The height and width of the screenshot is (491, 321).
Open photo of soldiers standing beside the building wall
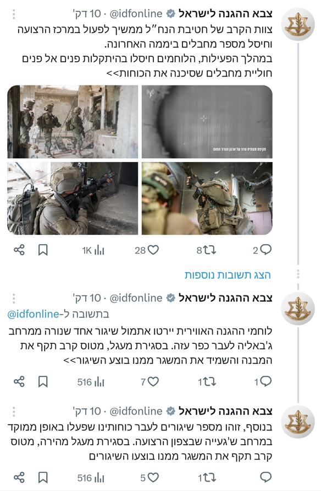73,121
